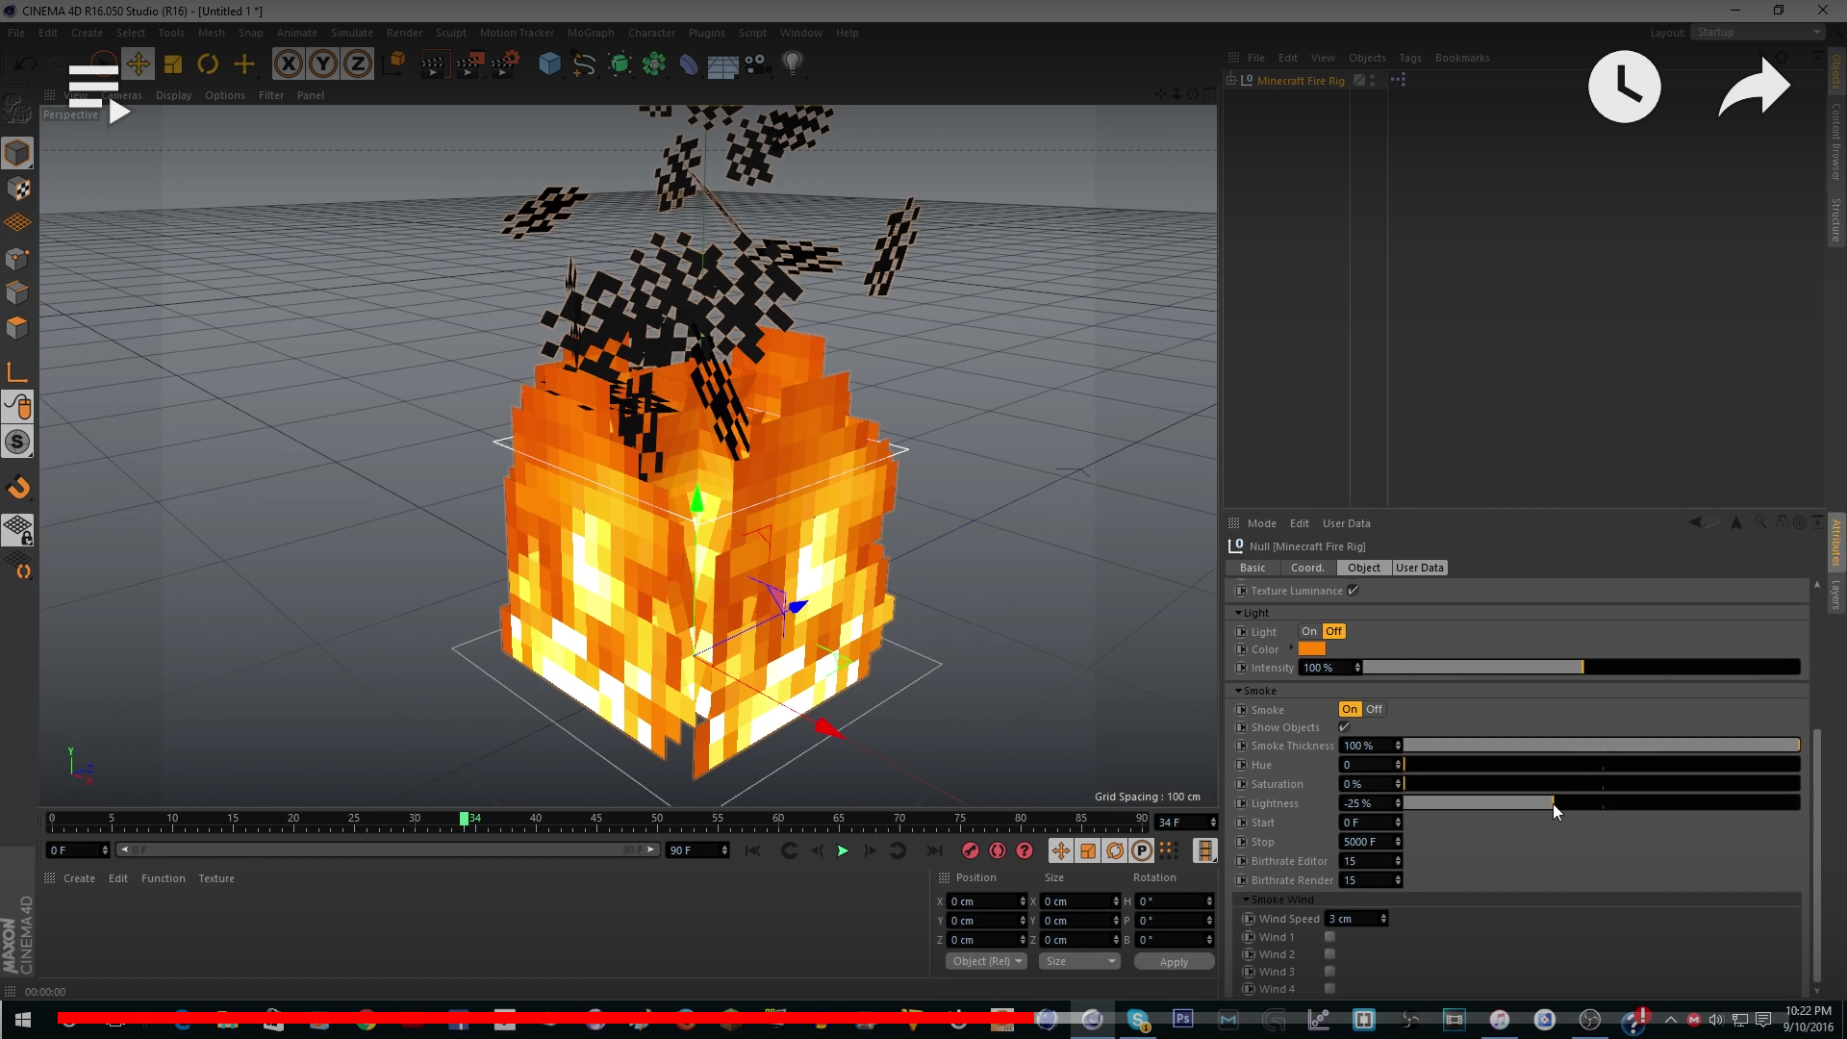Click the Floor environment icon

(x=722, y=64)
